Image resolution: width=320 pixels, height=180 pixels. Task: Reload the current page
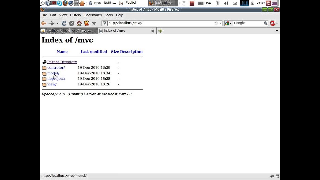coord(64,23)
